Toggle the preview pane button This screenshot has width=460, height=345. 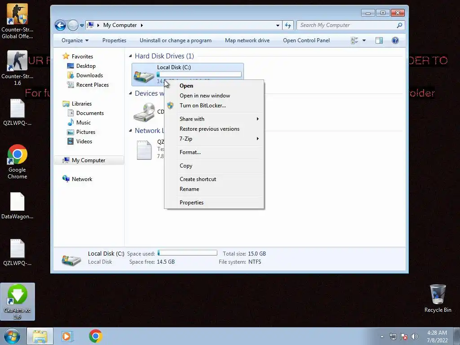pyautogui.click(x=379, y=40)
